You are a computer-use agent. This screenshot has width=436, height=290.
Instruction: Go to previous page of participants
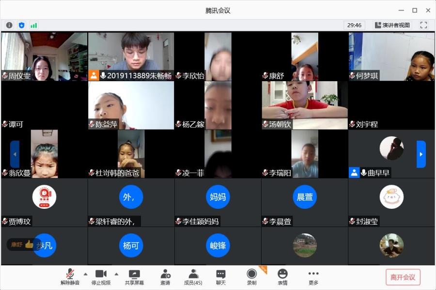click(15, 154)
